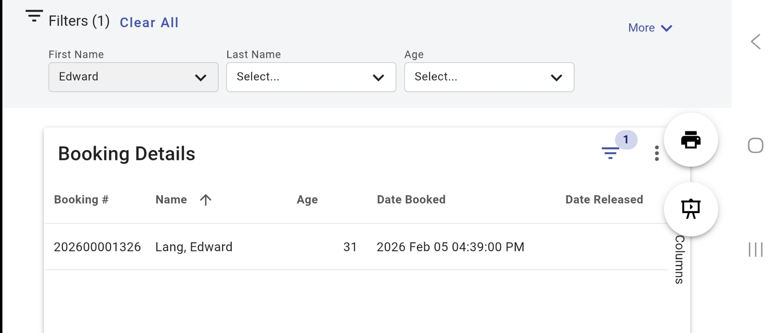
Task: Click the print button
Action: point(690,140)
